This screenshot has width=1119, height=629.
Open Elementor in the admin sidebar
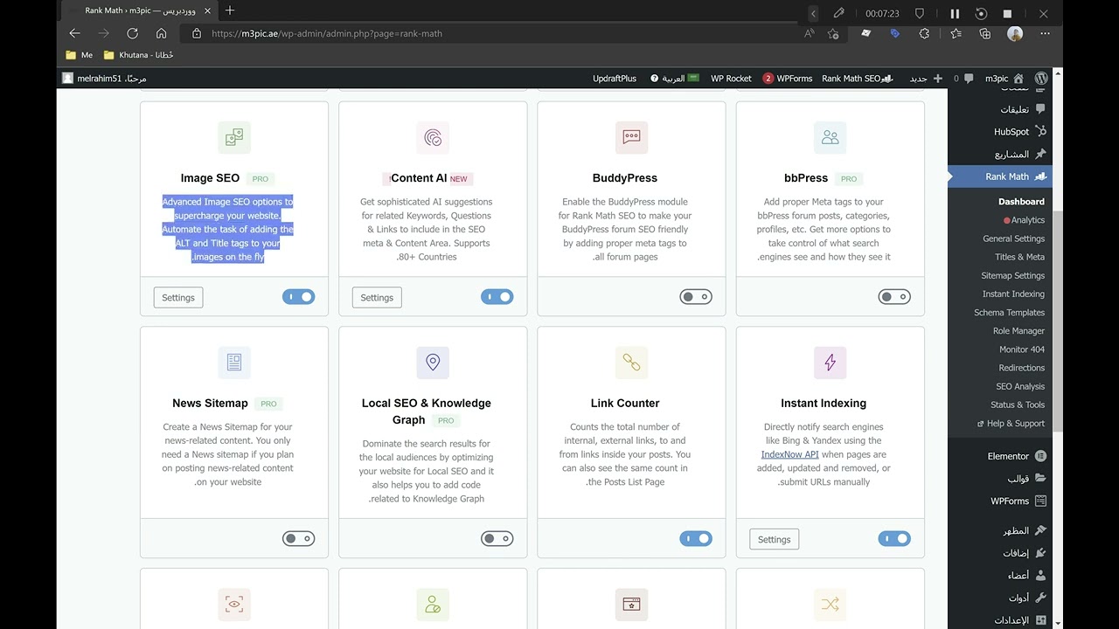click(x=1017, y=456)
